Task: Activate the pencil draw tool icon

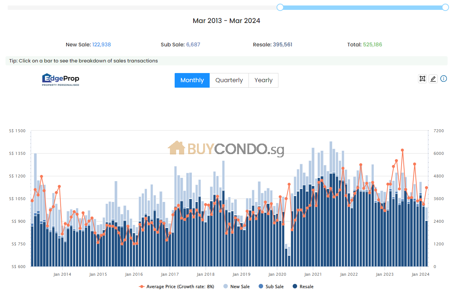Action: coord(433,79)
